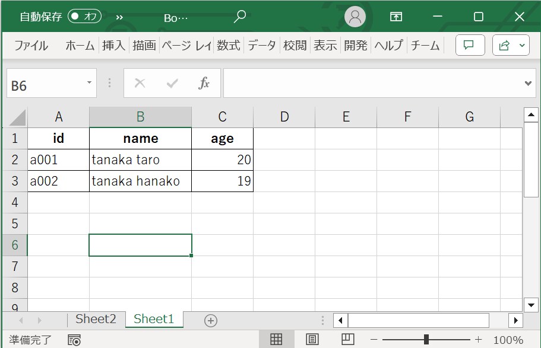Click the insert function fx icon
This screenshot has height=348, width=541.
click(204, 83)
